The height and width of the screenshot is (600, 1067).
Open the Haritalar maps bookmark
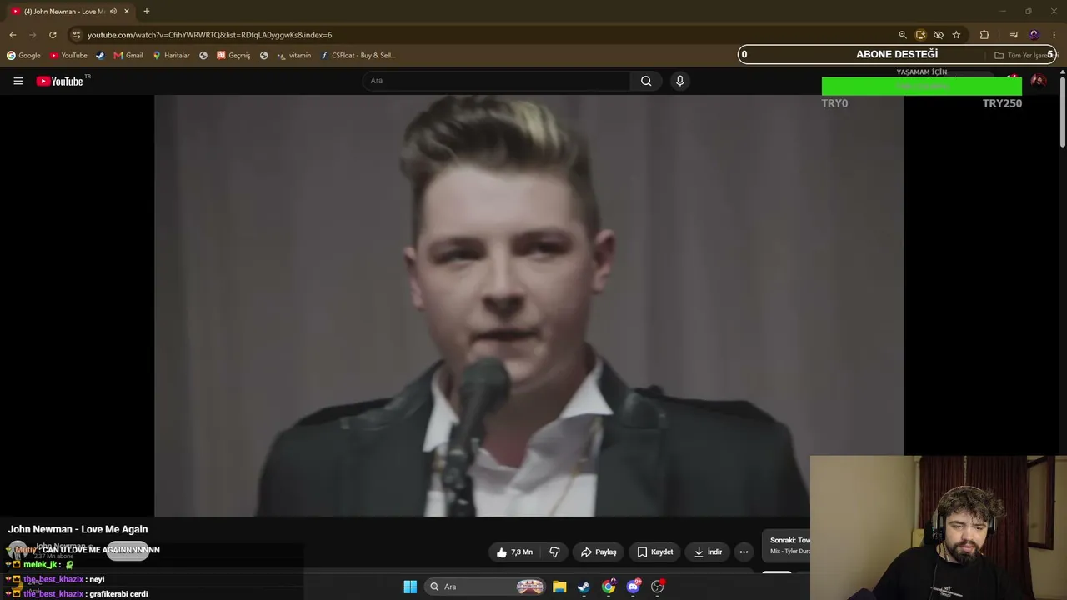click(171, 56)
